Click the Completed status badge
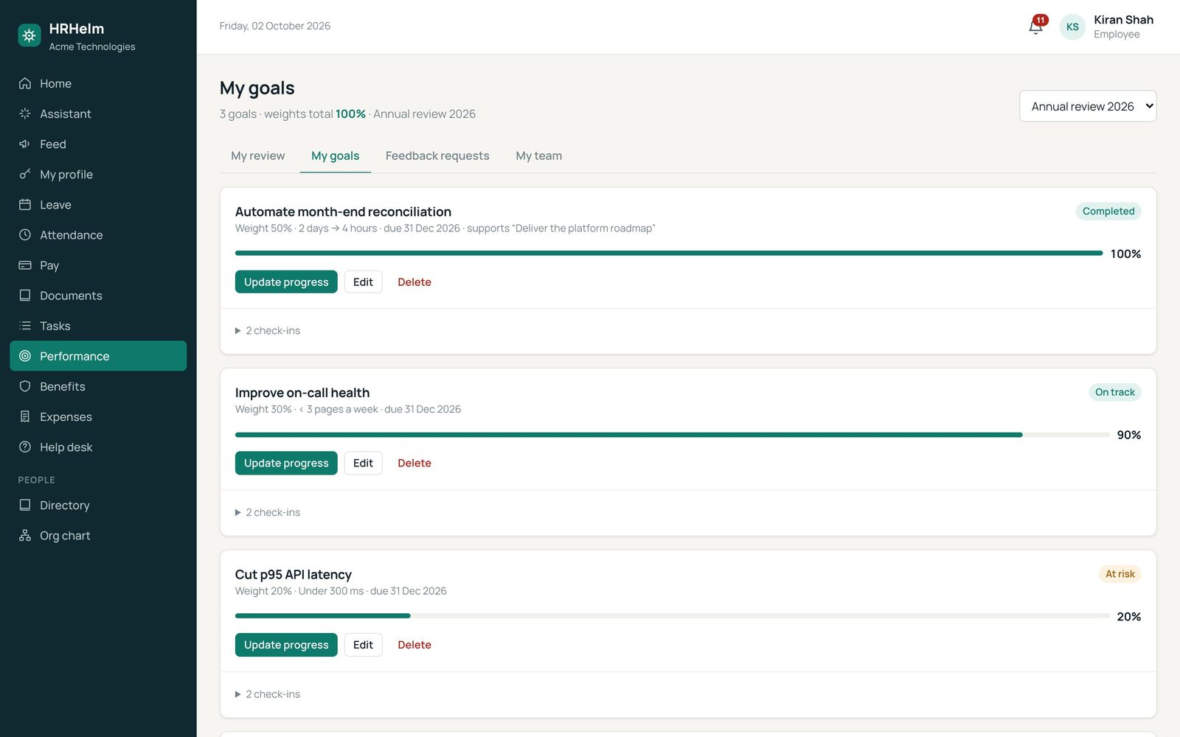The height and width of the screenshot is (737, 1180). click(x=1108, y=211)
